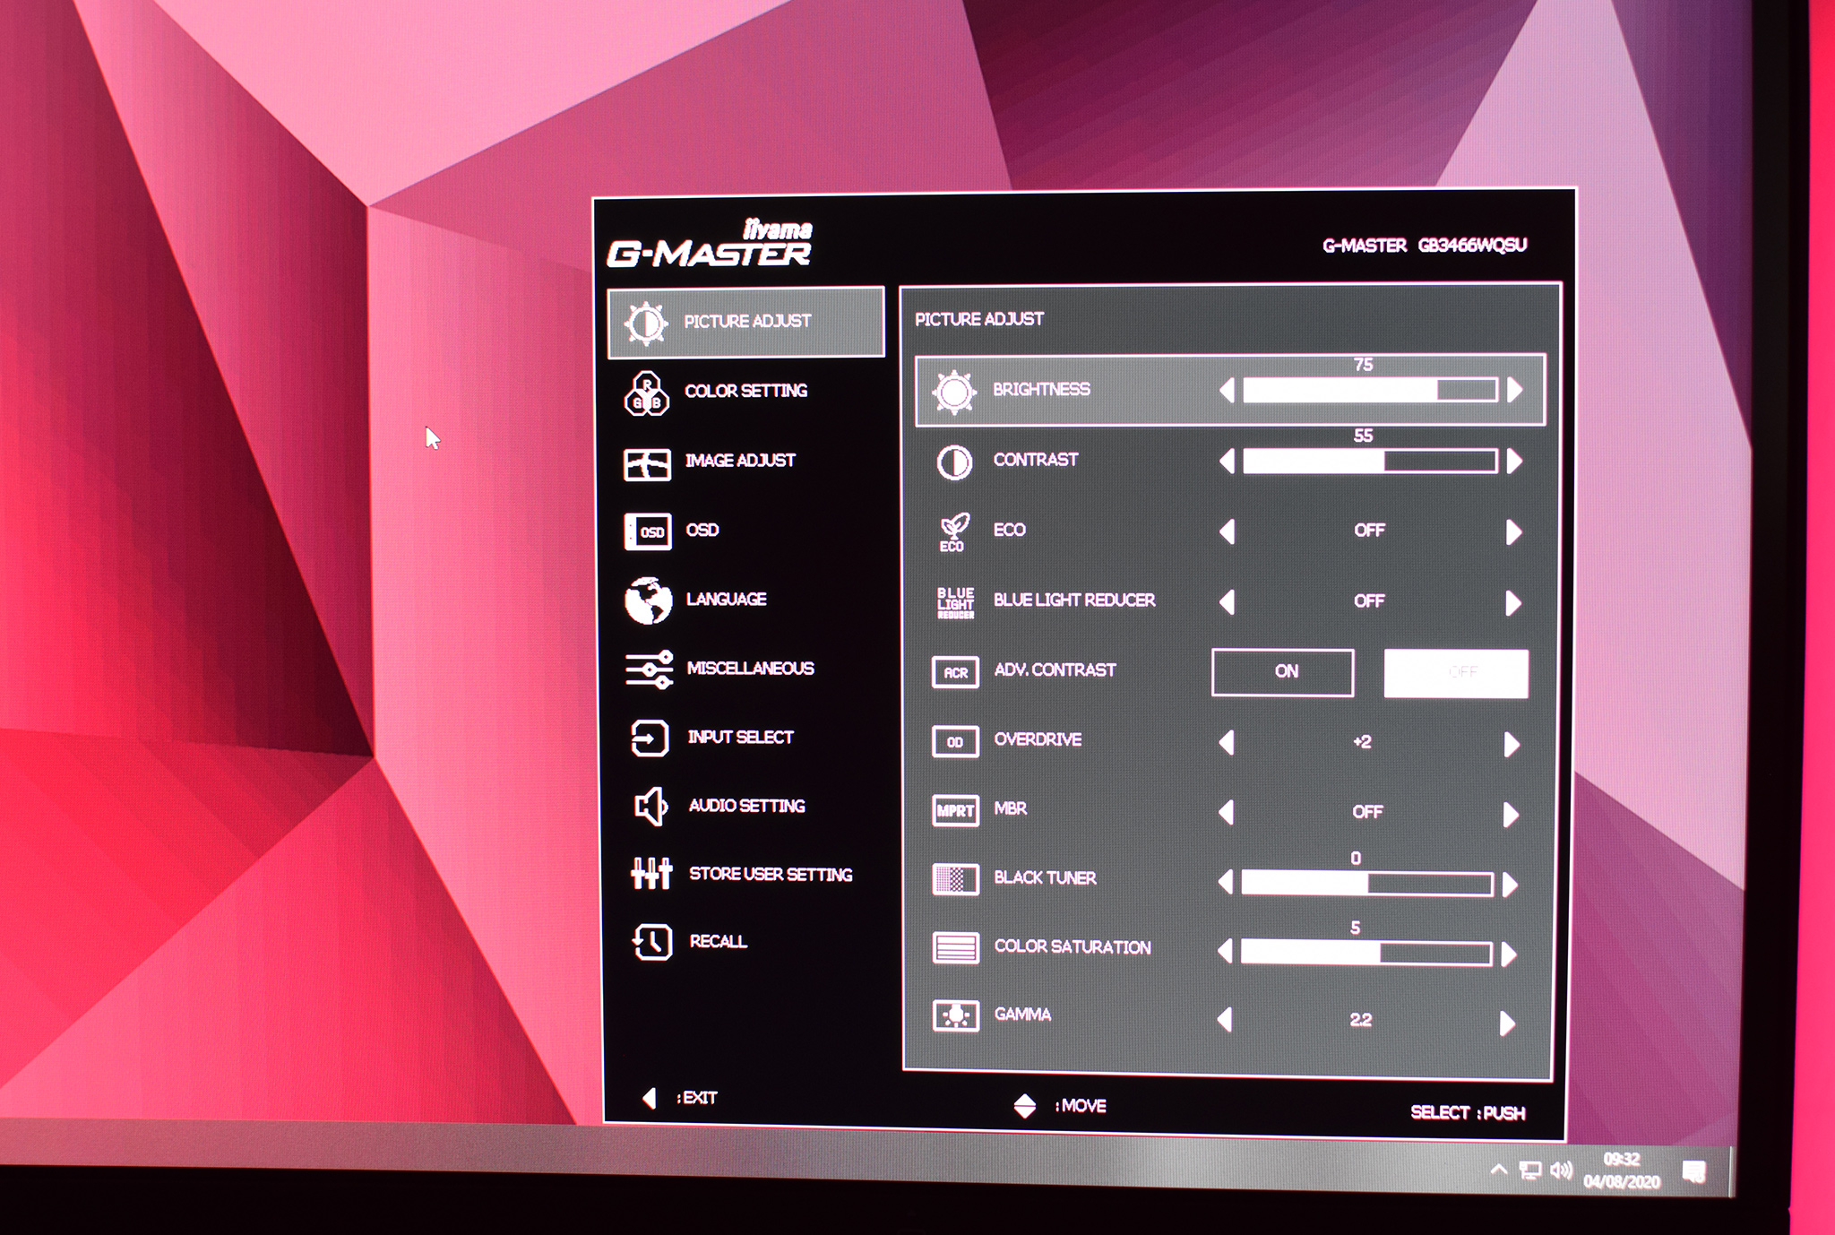Click the Blue Light Reducer label
Image resolution: width=1835 pixels, height=1235 pixels.
[x=1073, y=600]
